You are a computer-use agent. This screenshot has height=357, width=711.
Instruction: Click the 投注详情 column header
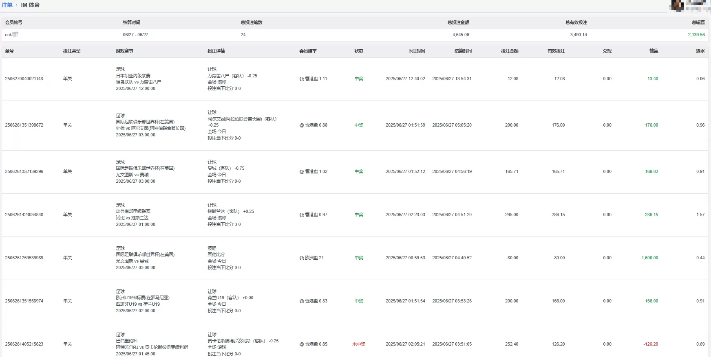click(x=216, y=51)
